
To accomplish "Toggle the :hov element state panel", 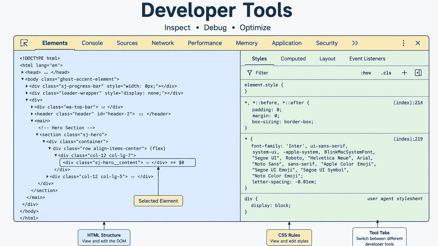I will [366, 73].
